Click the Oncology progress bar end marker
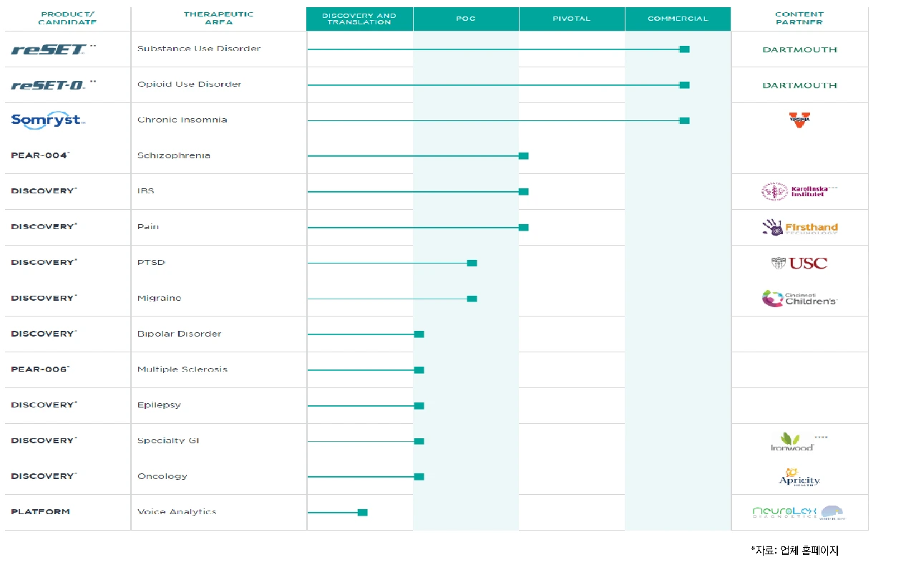 (x=419, y=477)
